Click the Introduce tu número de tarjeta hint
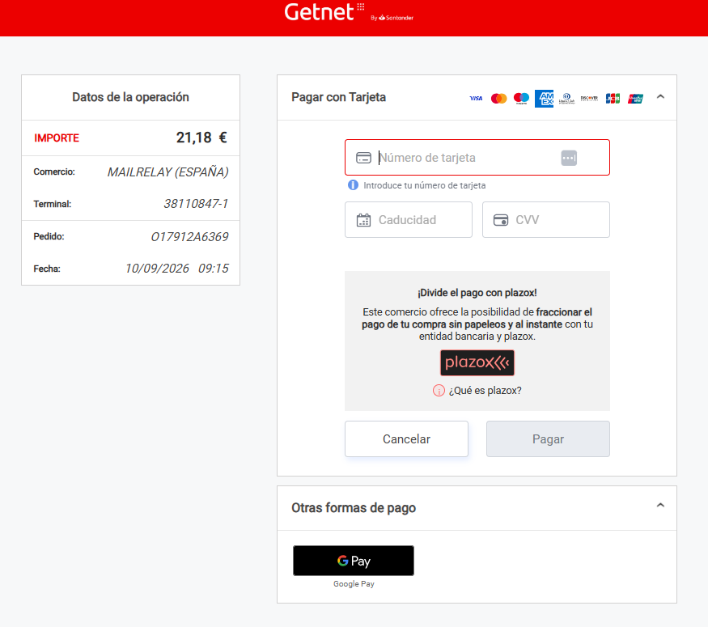 coord(425,185)
